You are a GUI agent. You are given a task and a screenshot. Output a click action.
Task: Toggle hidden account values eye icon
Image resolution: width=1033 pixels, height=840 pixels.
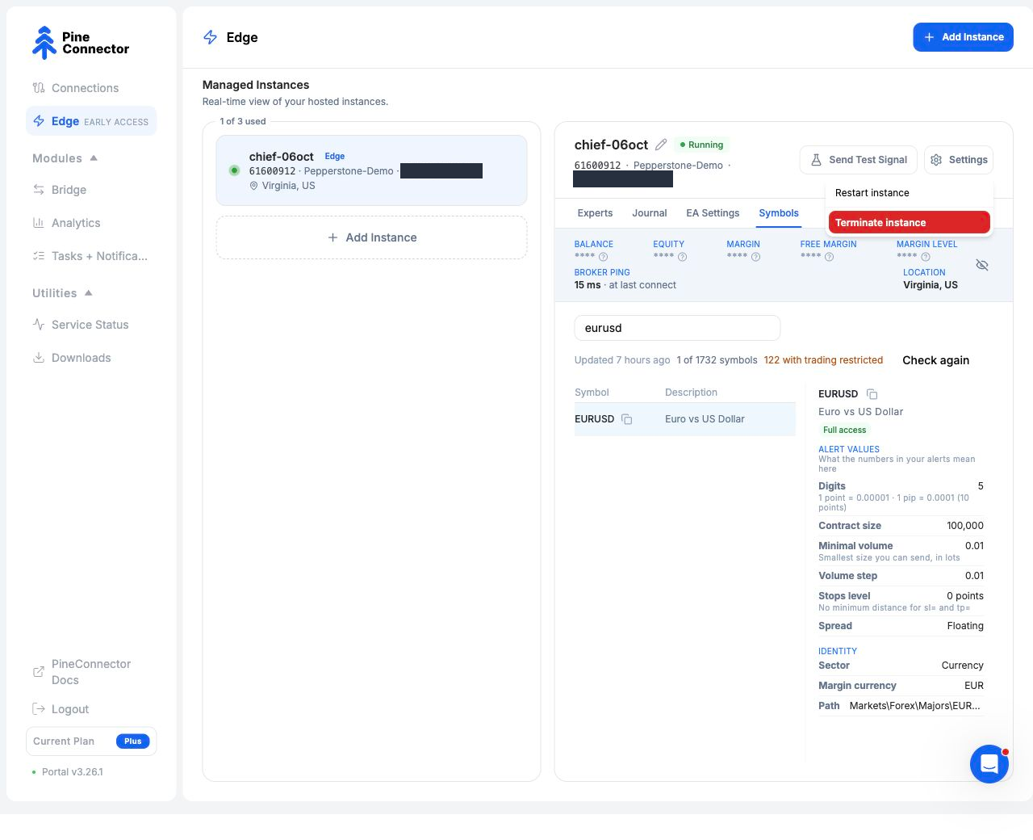pos(982,265)
